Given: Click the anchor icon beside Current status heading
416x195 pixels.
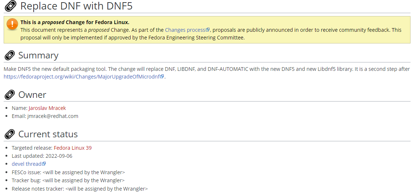Looking at the screenshot, I should [10, 134].
